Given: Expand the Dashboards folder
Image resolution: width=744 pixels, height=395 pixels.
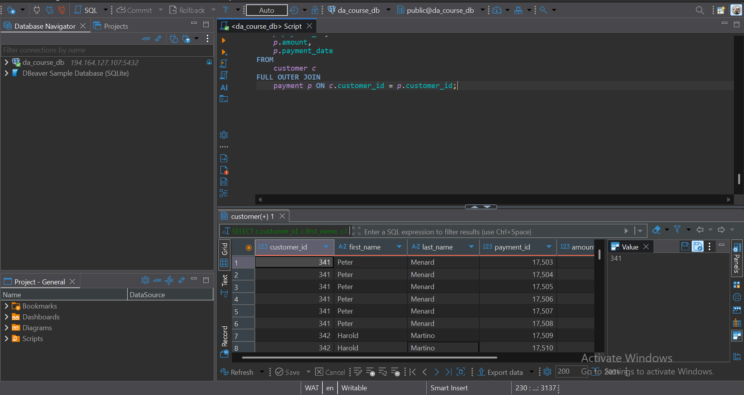Looking at the screenshot, I should [6, 317].
